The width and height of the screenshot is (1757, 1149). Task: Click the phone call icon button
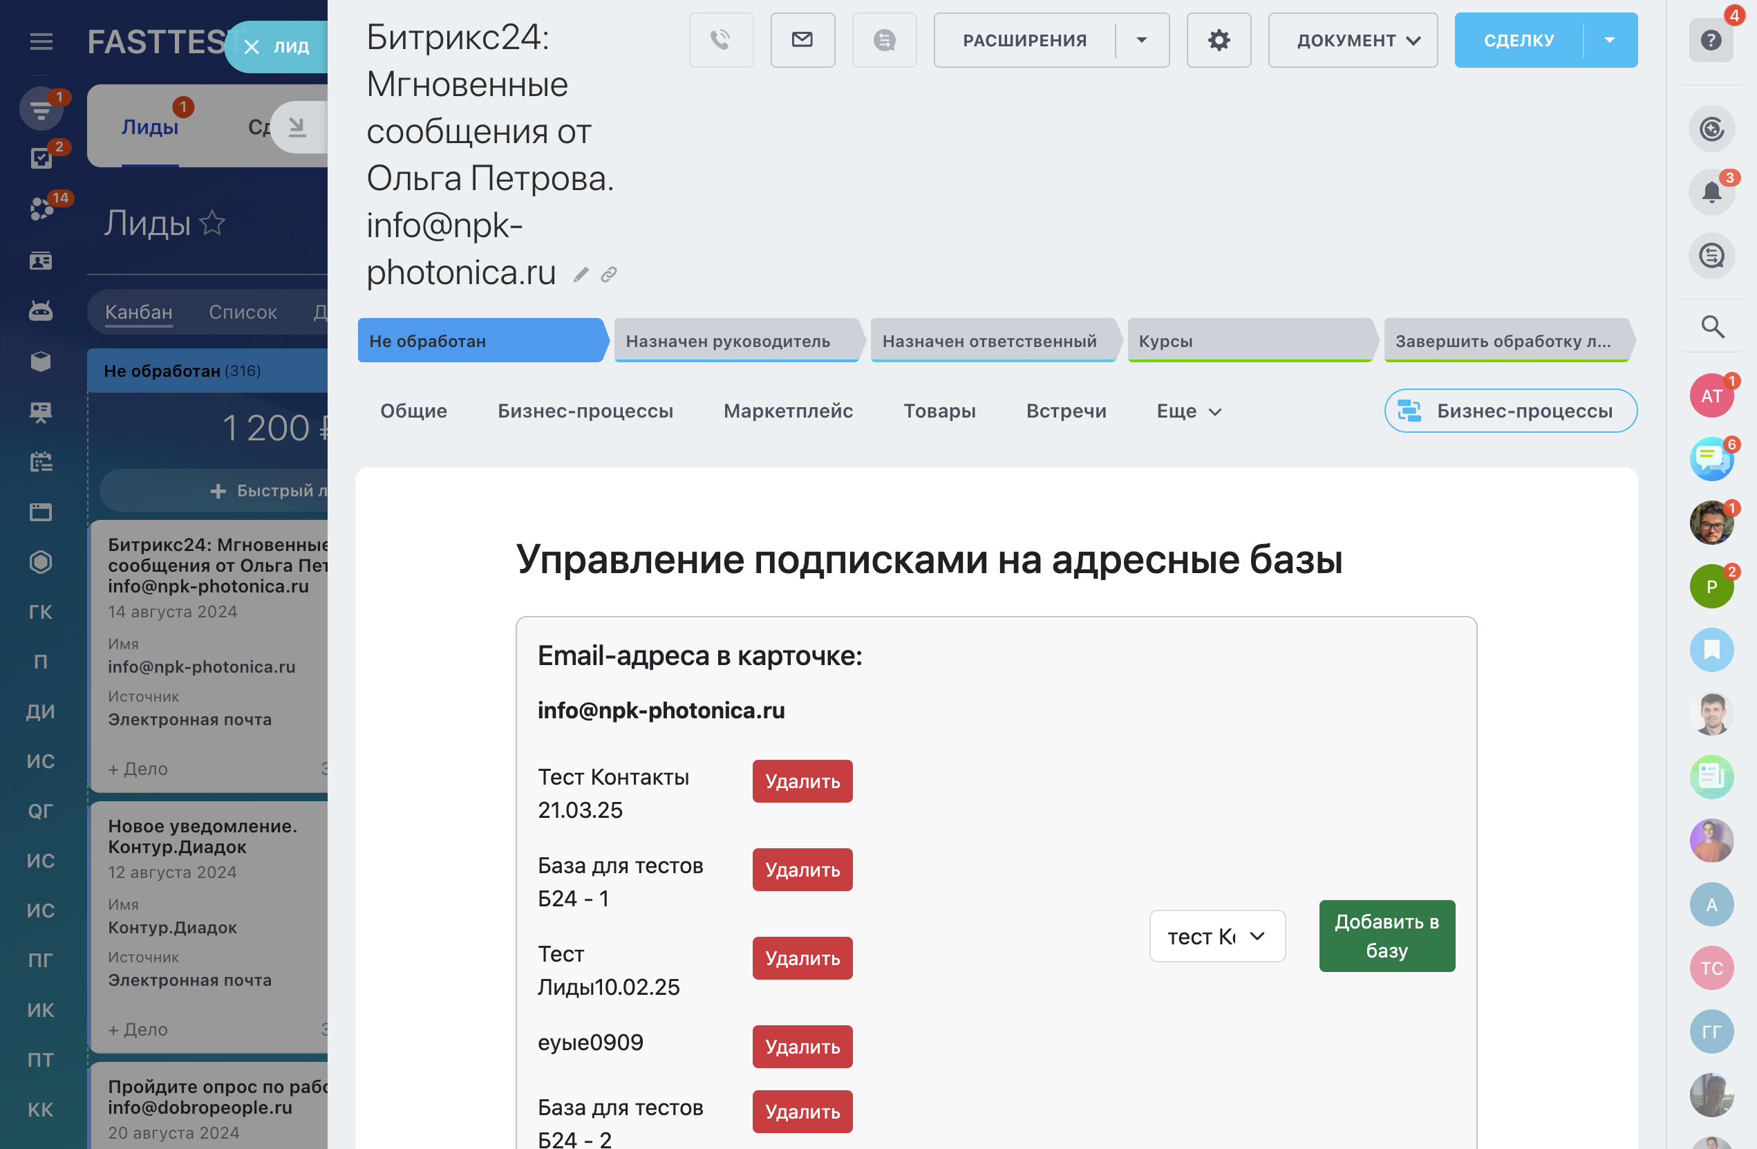(x=720, y=40)
